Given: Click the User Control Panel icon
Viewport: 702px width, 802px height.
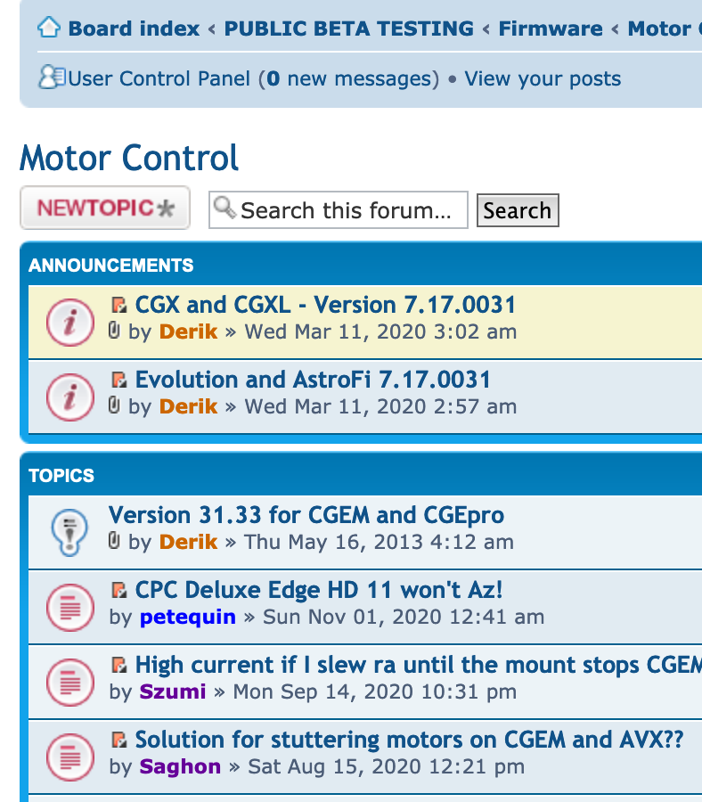Looking at the screenshot, I should (51, 78).
